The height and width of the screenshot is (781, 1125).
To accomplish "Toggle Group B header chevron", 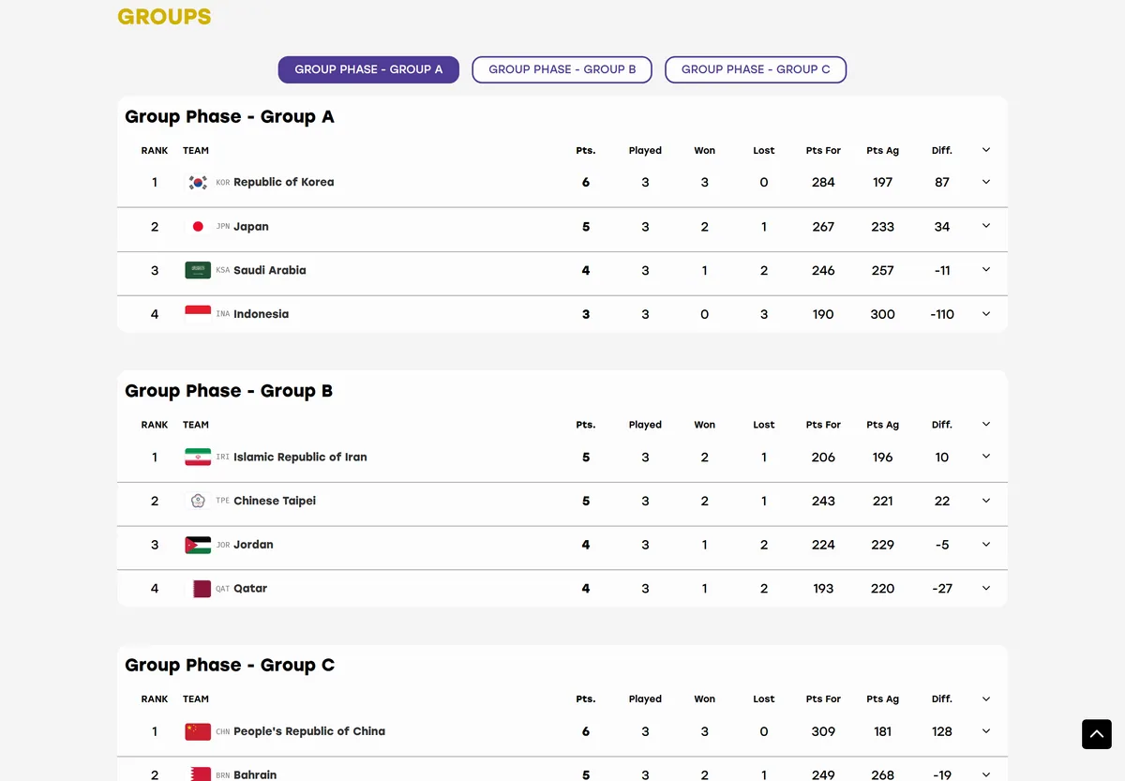I will pos(986,425).
